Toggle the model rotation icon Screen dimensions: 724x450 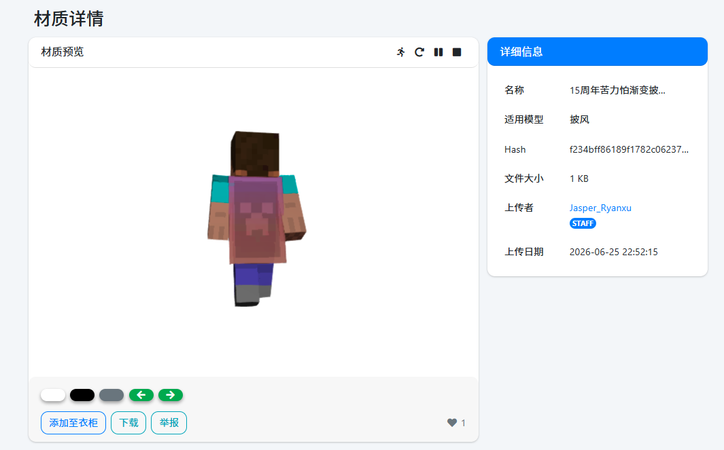419,52
